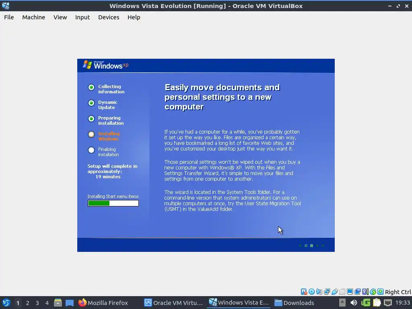The width and height of the screenshot is (412, 309).
Task: Switch to Oracle VM VirtualBox manager task
Action: point(174,303)
